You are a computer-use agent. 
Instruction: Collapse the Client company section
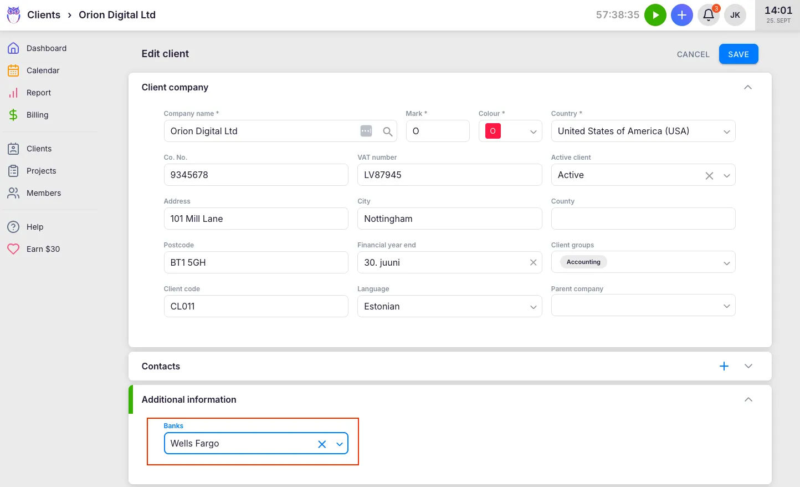click(x=748, y=87)
